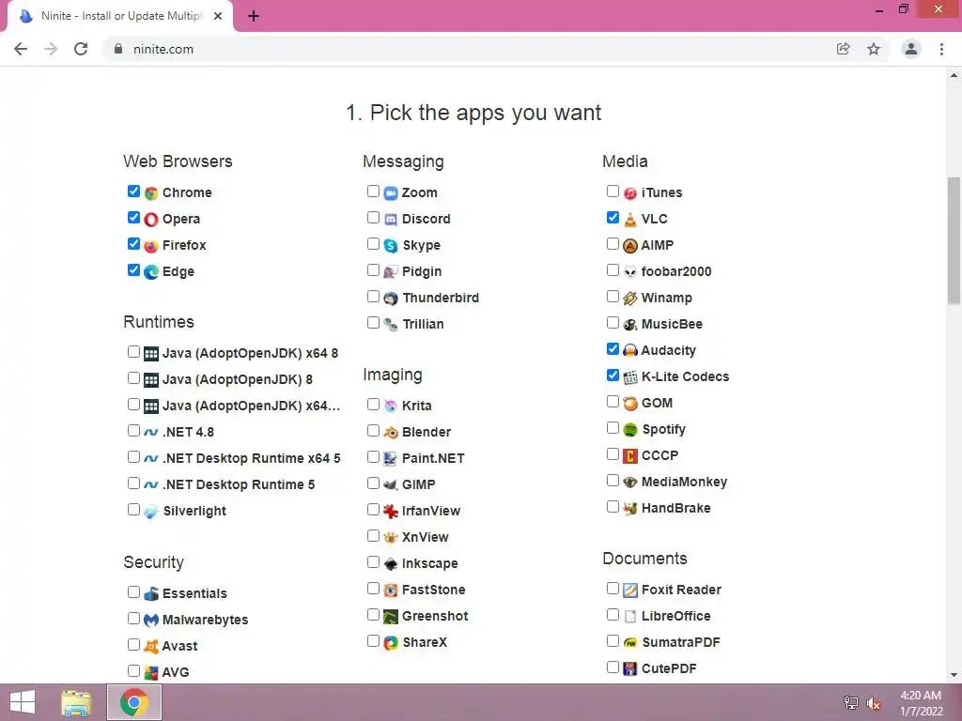962x721 pixels.
Task: Check the Spotify checkbox
Action: coord(613,428)
